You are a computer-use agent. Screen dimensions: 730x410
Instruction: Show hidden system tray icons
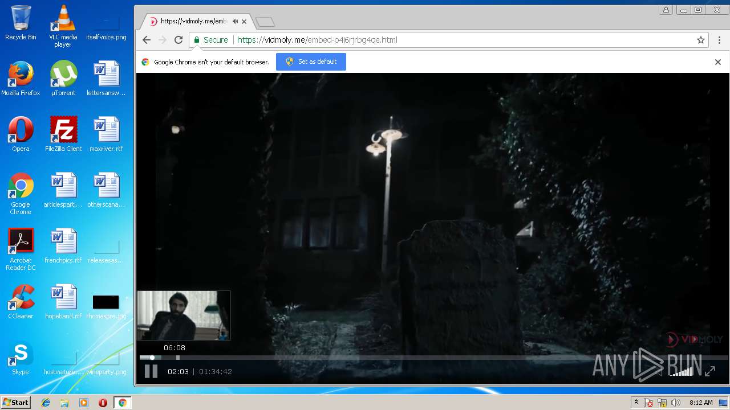[x=636, y=403]
